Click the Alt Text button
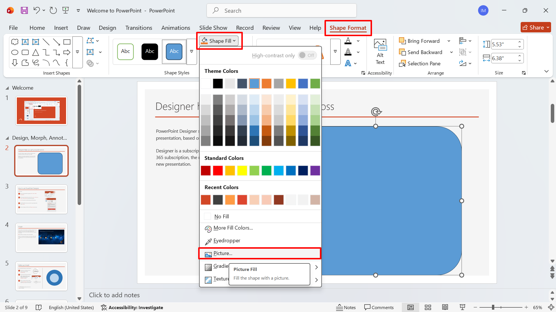 point(380,52)
